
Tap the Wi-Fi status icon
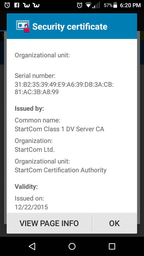click(x=88, y=5)
